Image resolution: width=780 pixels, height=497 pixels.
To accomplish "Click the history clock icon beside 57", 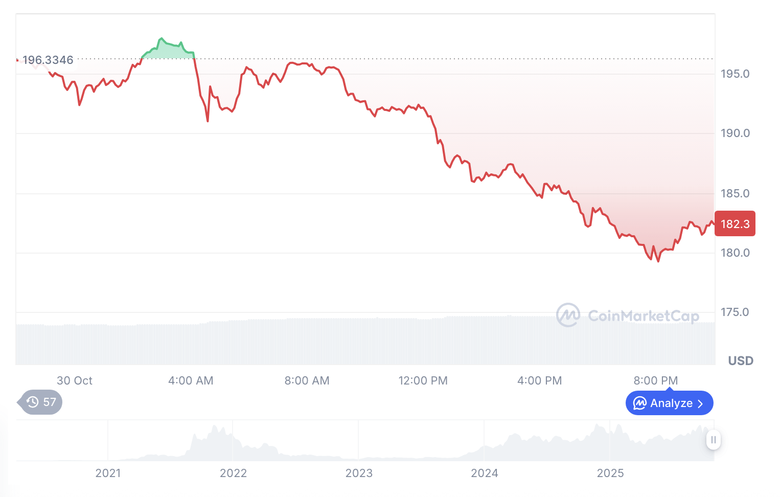I will point(33,402).
